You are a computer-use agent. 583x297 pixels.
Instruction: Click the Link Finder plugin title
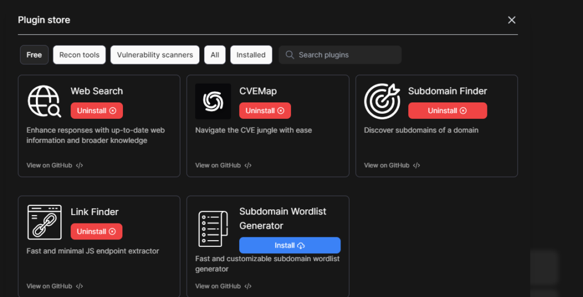[95, 212]
